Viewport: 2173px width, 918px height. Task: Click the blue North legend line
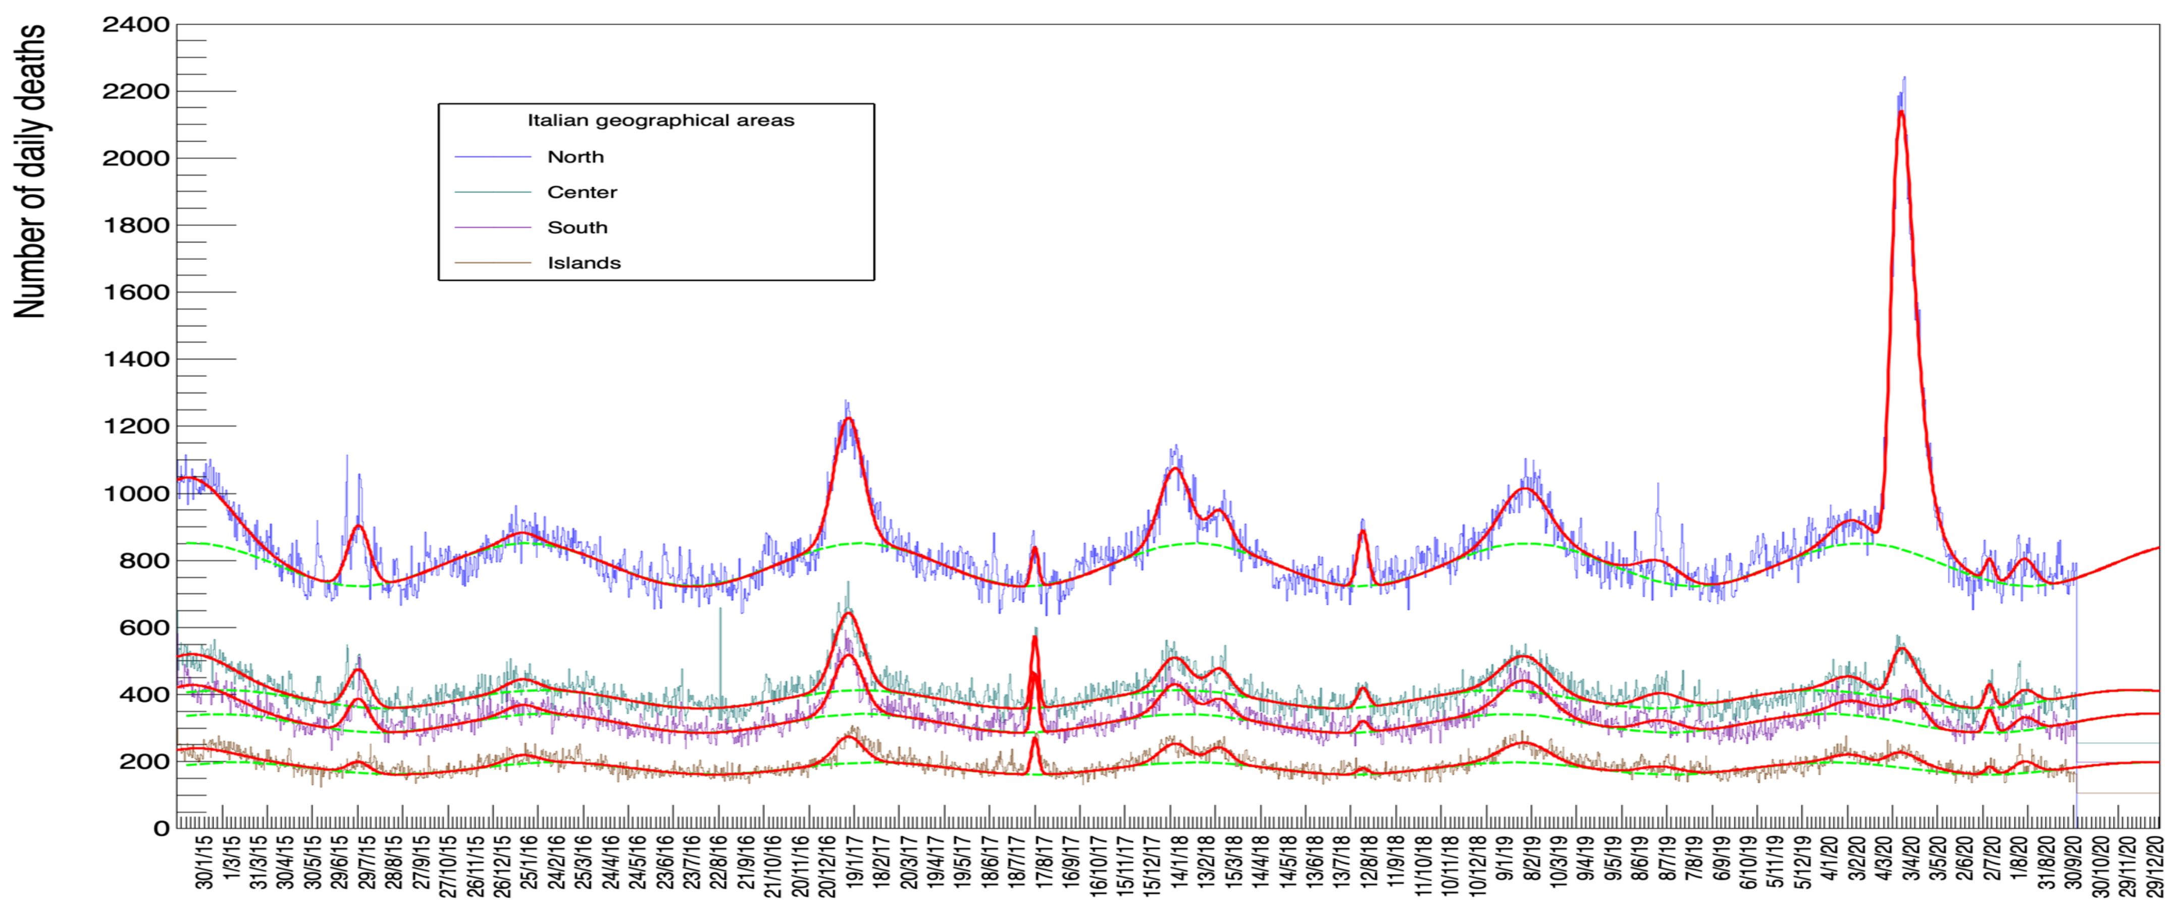[493, 158]
